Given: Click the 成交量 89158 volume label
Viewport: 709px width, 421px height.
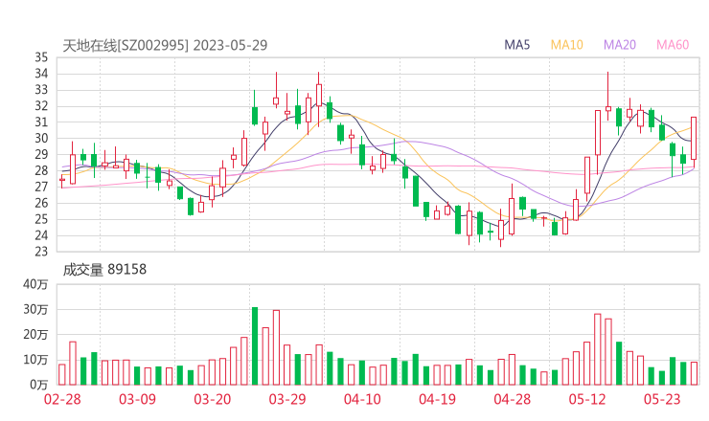Looking at the screenshot, I should [x=104, y=269].
